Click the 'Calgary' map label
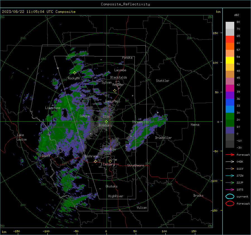 [x=109, y=164]
